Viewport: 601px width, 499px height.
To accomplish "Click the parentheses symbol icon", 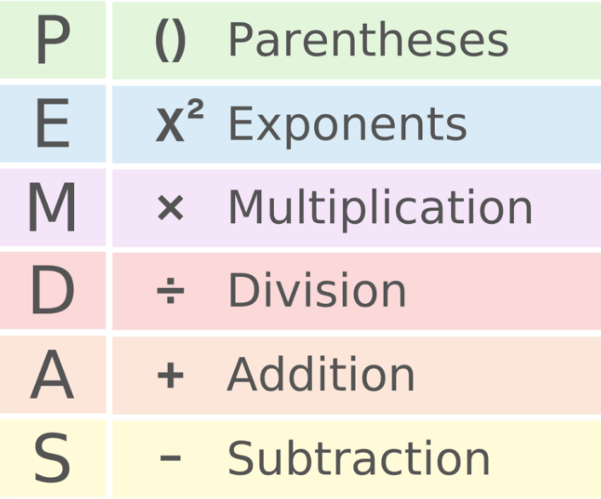I will pyautogui.click(x=170, y=41).
